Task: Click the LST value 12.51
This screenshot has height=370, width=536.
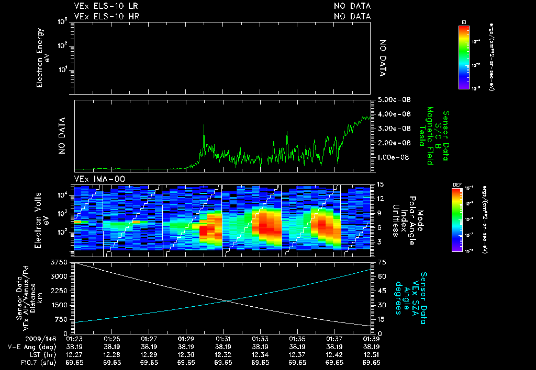Action: [371, 355]
